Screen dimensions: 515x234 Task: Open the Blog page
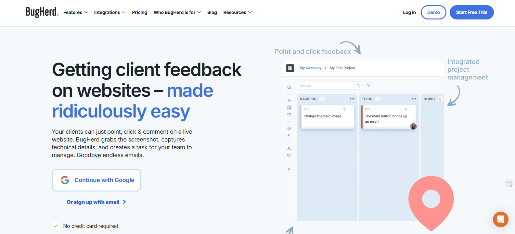[x=212, y=12]
